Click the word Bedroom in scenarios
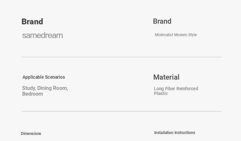 coord(32,94)
